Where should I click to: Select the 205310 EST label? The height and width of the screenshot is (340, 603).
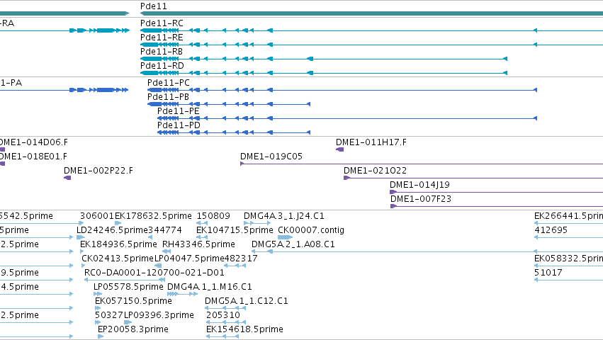tap(223, 316)
